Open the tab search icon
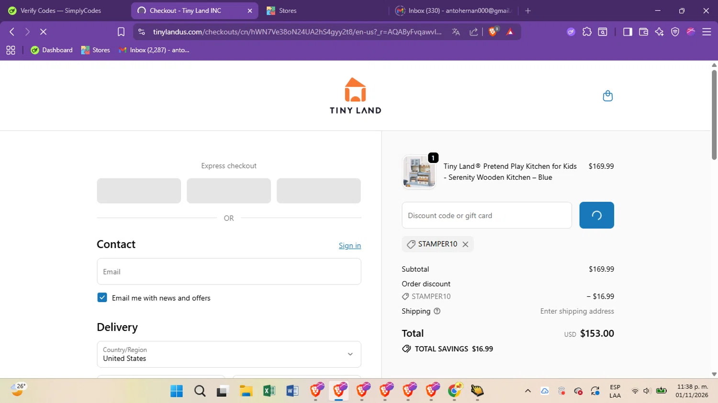 [x=603, y=32]
